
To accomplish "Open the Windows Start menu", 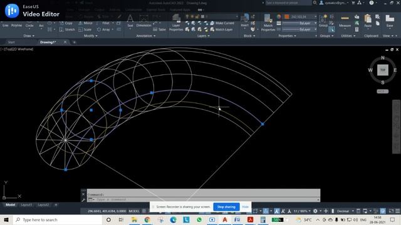I will (6, 220).
